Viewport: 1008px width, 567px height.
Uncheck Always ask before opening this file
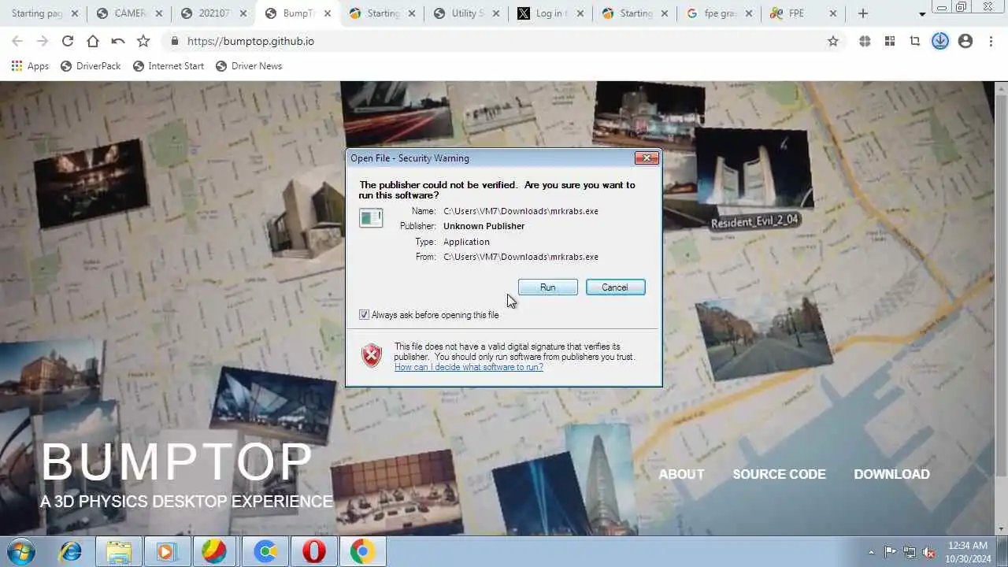tap(364, 315)
